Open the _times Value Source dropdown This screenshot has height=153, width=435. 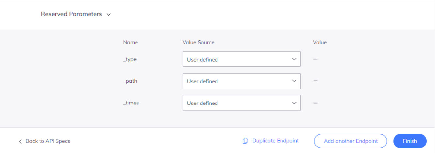(241, 103)
